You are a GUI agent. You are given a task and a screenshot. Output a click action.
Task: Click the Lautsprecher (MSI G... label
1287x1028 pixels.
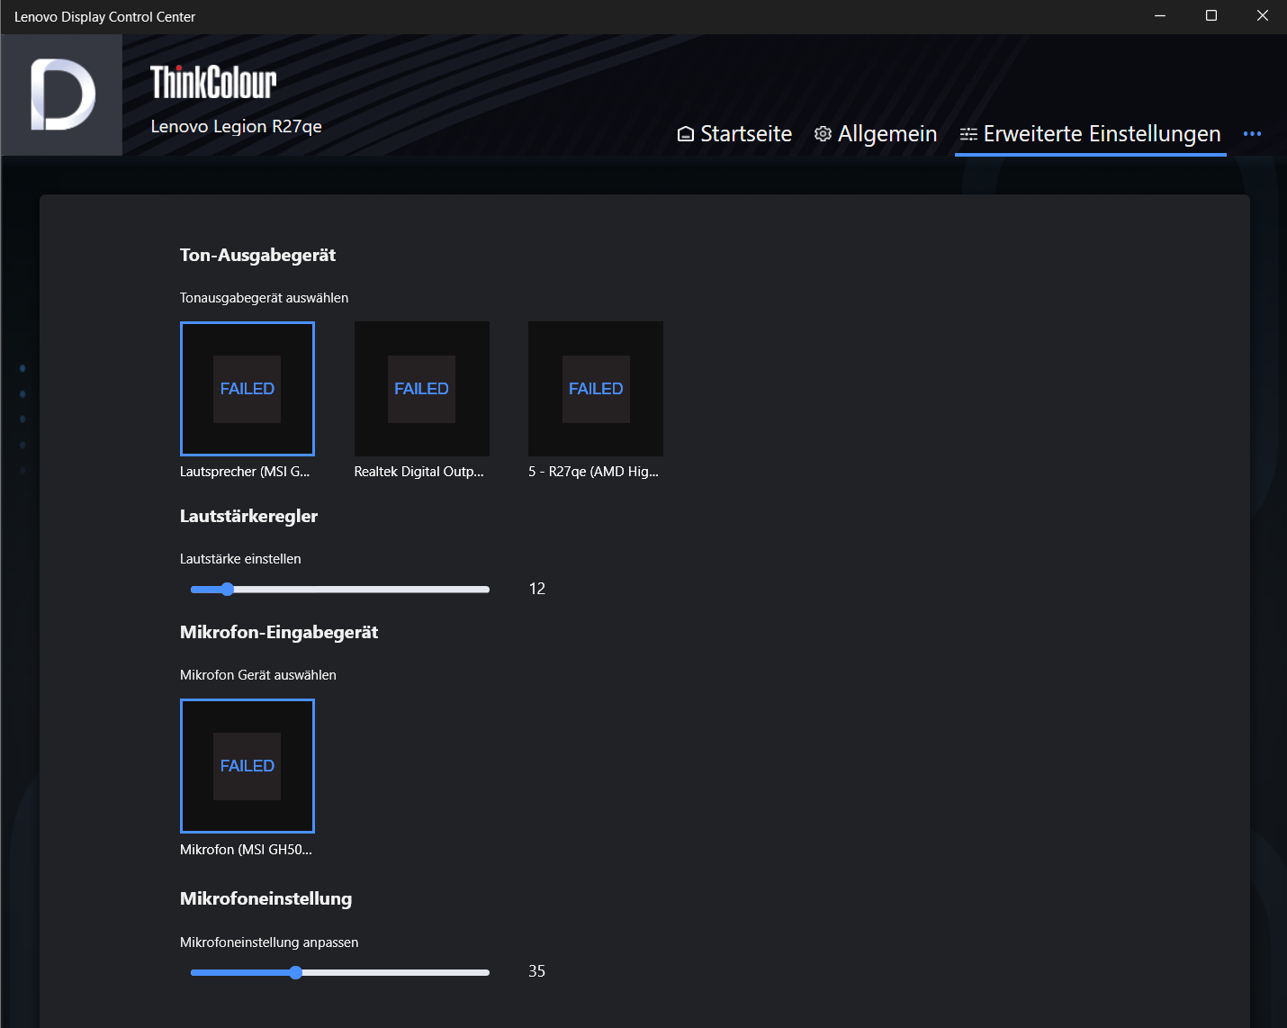[245, 472]
